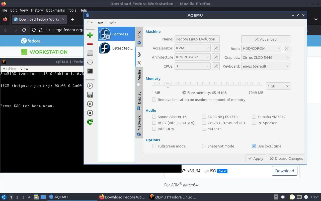The width and height of the screenshot is (321, 201).
Task: Go back in Firefox history
Action: [6, 30]
